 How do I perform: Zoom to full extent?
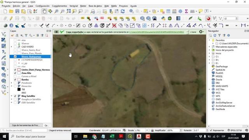(68, 11)
